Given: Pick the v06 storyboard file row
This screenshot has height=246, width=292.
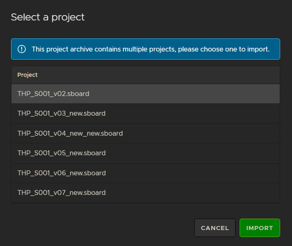Looking at the screenshot, I should point(61,173).
